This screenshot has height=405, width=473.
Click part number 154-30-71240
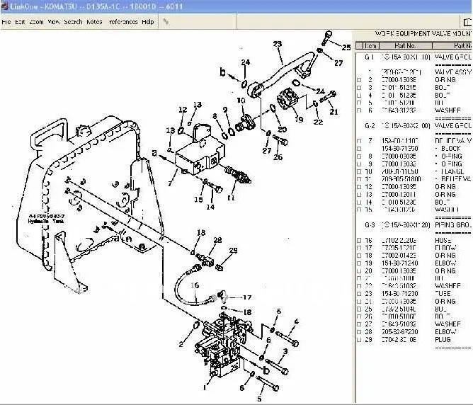point(399,263)
